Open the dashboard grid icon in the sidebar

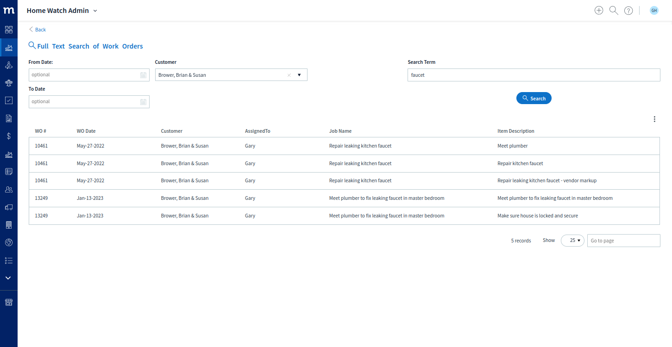(9, 30)
